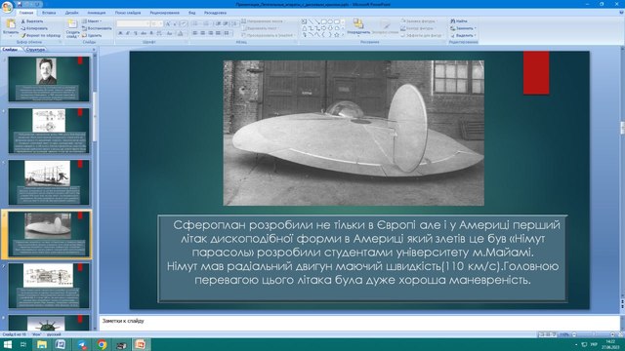Click the Удалить slide button
The image size is (625, 351).
pyautogui.click(x=92, y=35)
